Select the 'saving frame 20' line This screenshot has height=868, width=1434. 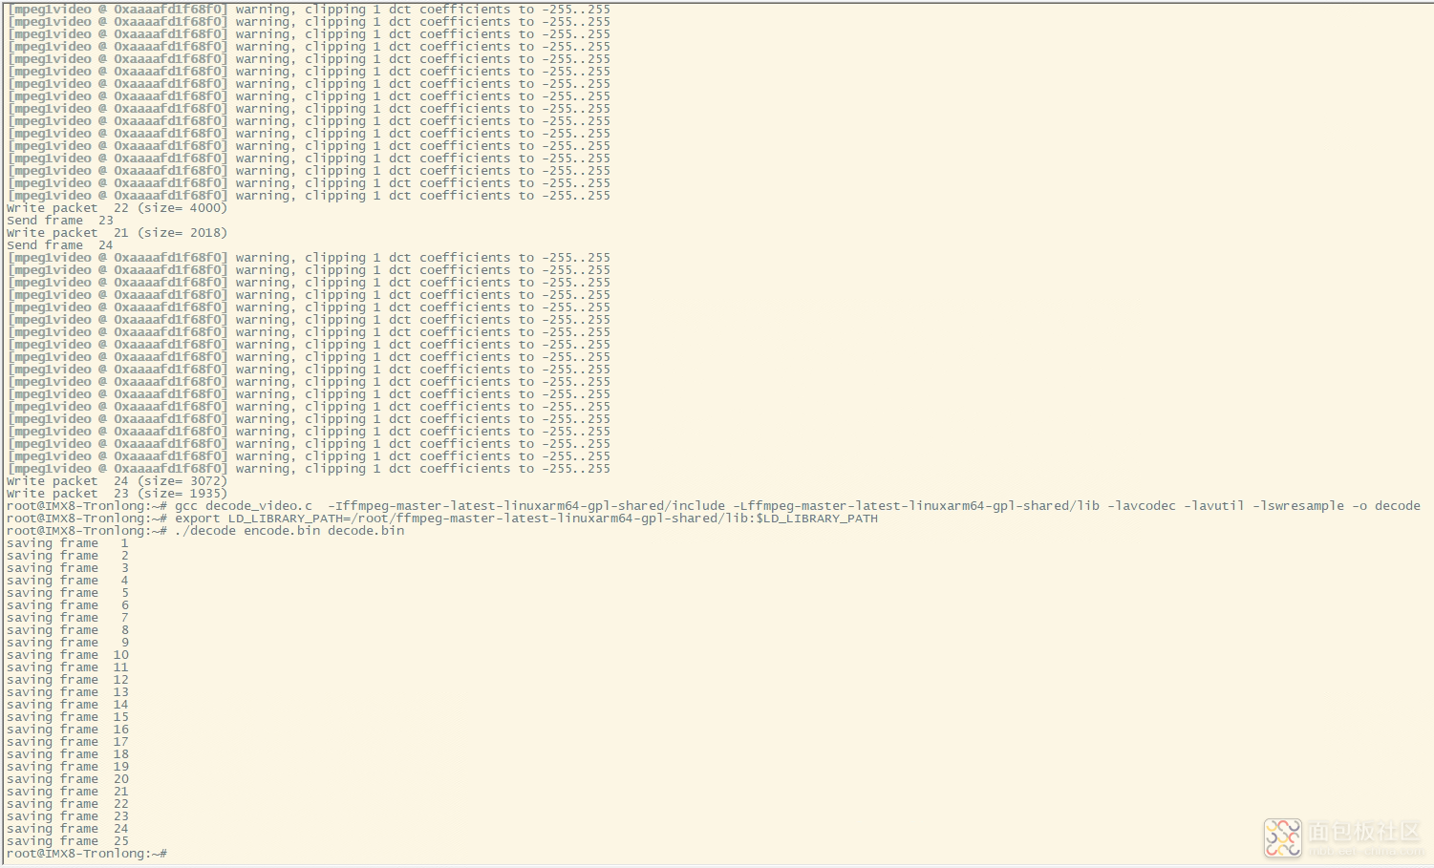pyautogui.click(x=68, y=779)
